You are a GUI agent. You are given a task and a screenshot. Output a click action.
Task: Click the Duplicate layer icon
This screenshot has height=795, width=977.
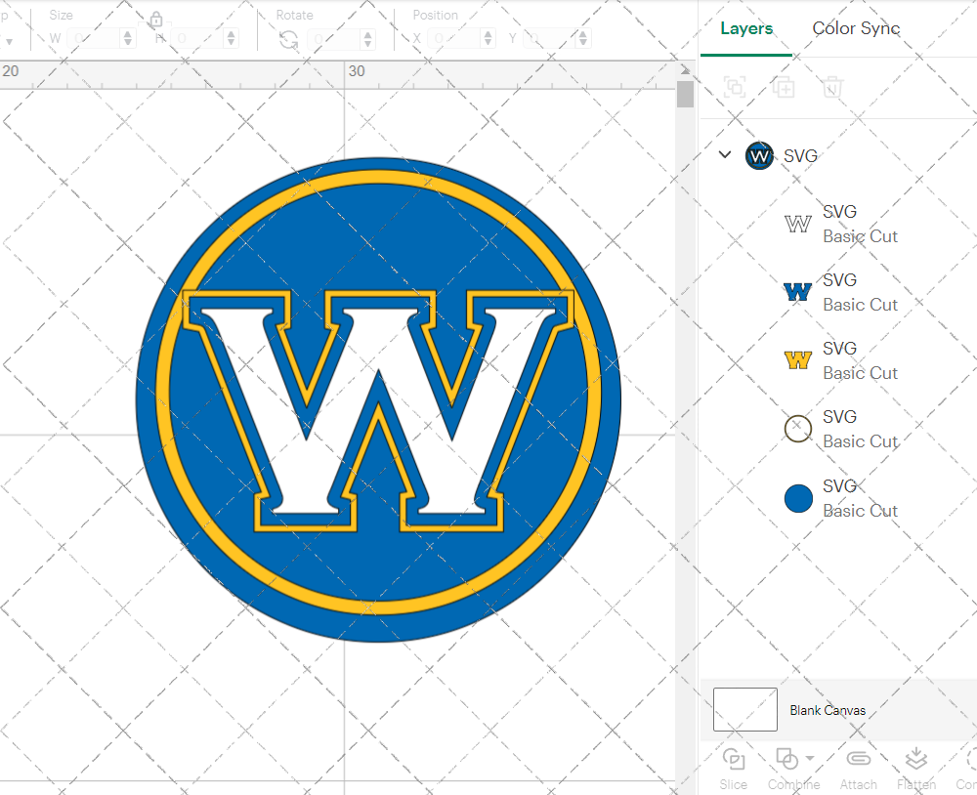784,87
